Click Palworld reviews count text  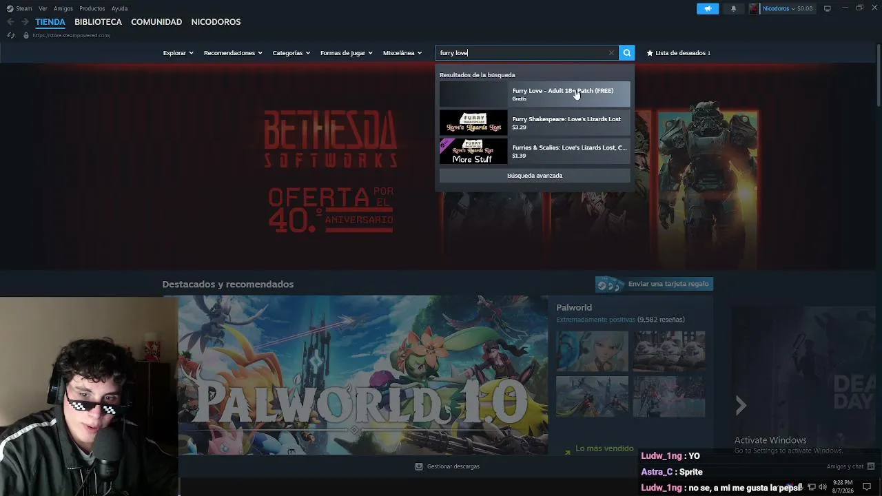click(661, 320)
